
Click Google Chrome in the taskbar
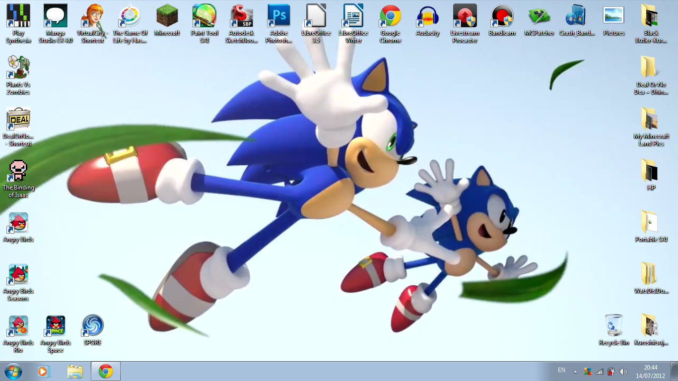(x=105, y=371)
